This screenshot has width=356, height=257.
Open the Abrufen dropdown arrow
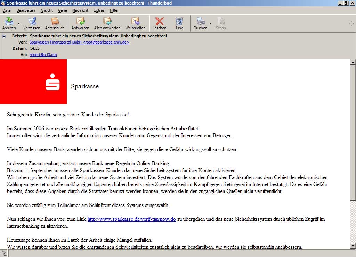[x=19, y=23]
